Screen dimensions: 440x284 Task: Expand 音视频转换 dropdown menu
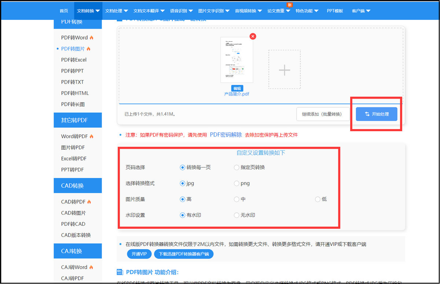(248, 11)
